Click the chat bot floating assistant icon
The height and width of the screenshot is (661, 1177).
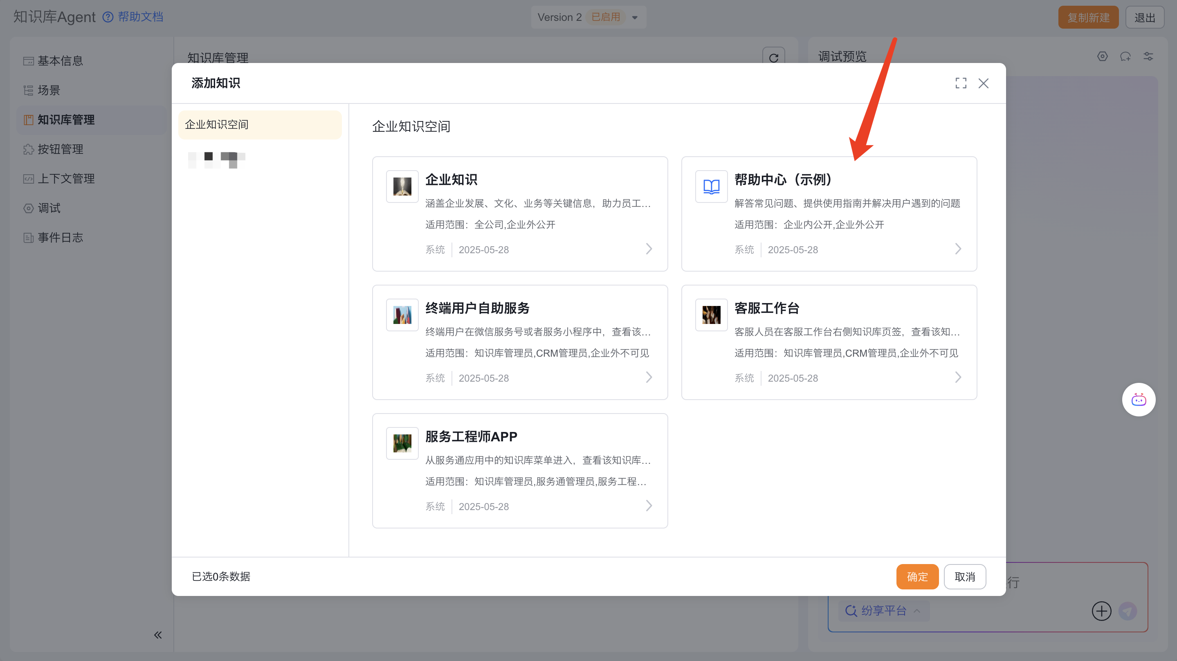pos(1138,400)
